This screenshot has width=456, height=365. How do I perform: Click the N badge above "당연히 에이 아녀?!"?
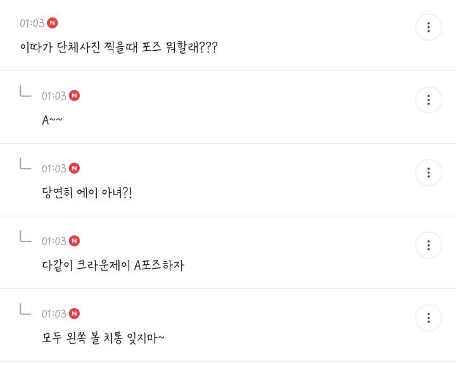pyautogui.click(x=74, y=168)
